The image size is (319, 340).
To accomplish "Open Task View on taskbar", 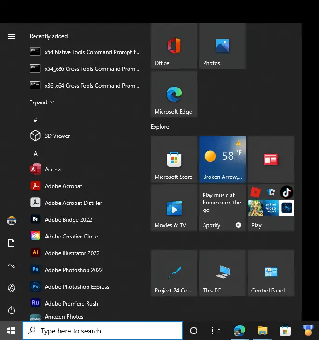I will tap(216, 331).
